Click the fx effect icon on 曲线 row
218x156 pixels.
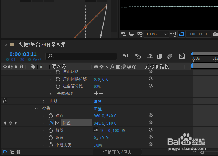5,100
